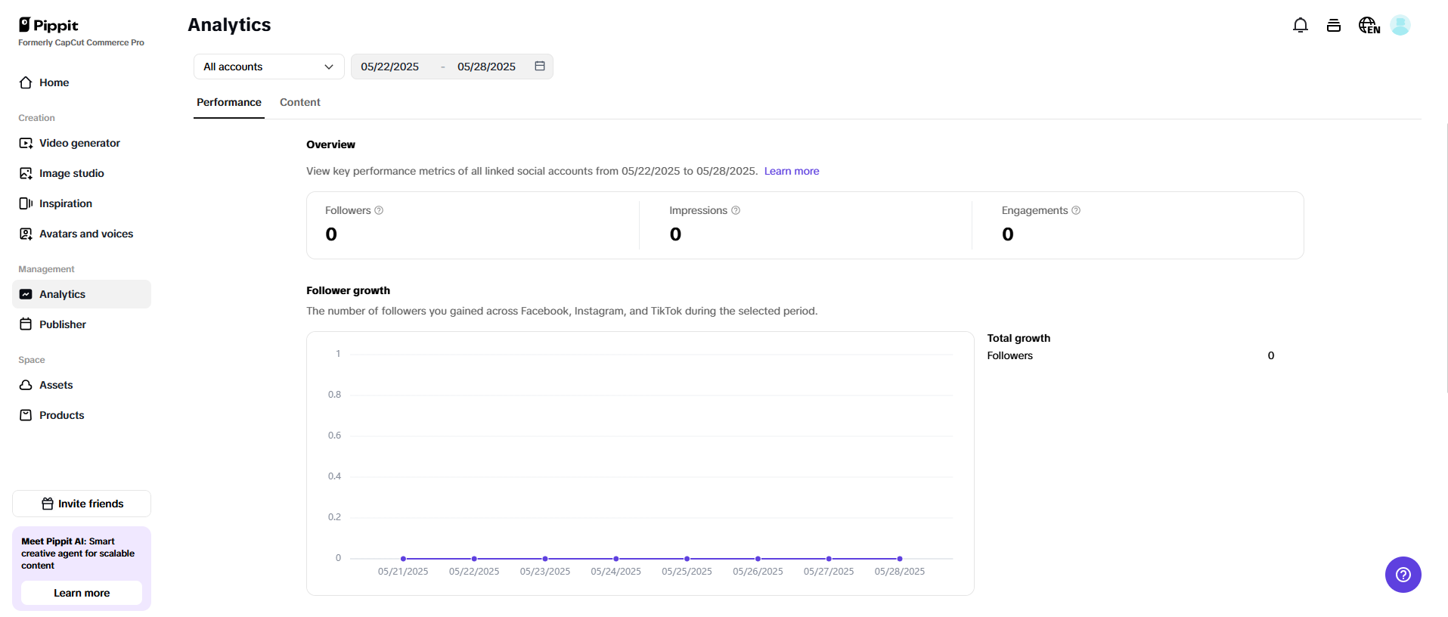
Task: Open the user profile avatar
Action: (1400, 26)
